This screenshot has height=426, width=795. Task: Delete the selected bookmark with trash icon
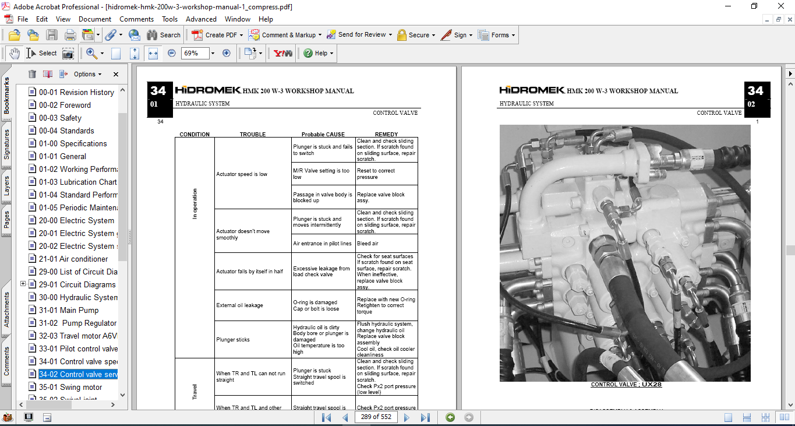(x=32, y=74)
